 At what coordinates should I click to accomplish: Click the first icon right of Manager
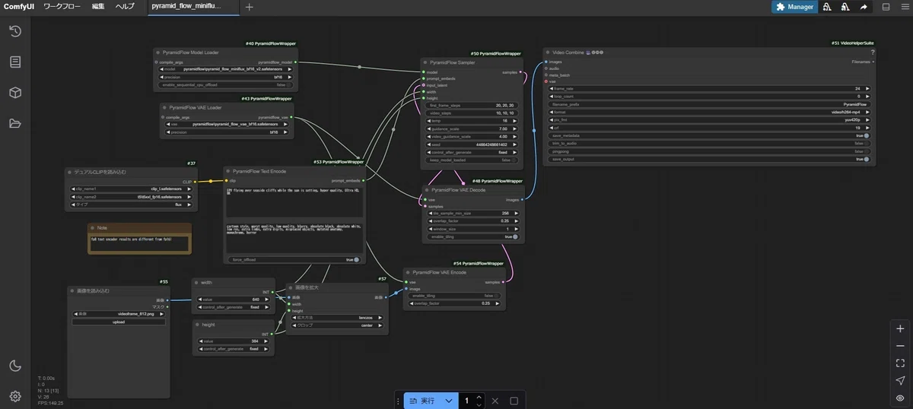click(827, 7)
